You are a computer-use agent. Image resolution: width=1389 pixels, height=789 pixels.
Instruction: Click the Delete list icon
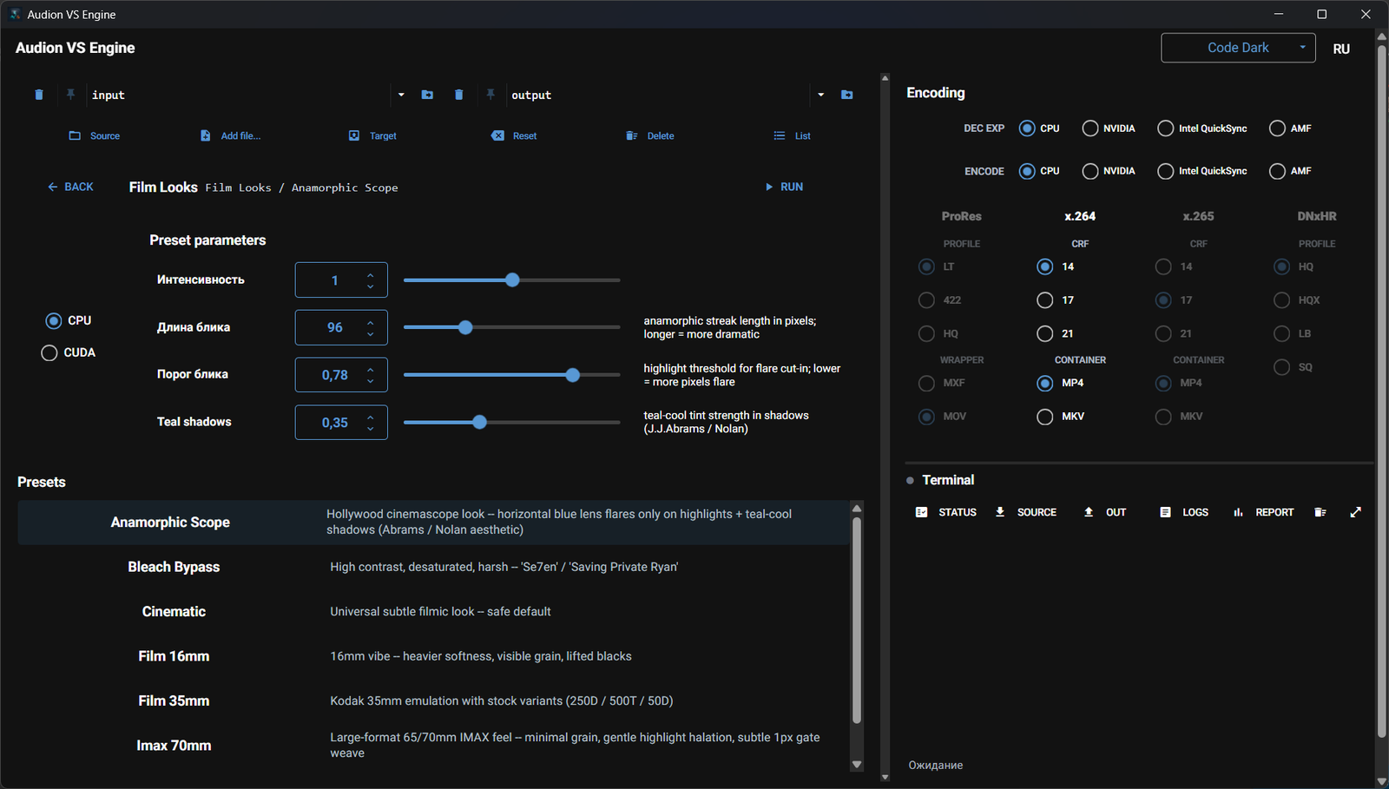point(632,135)
